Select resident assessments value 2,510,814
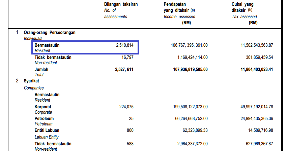 [125, 45]
